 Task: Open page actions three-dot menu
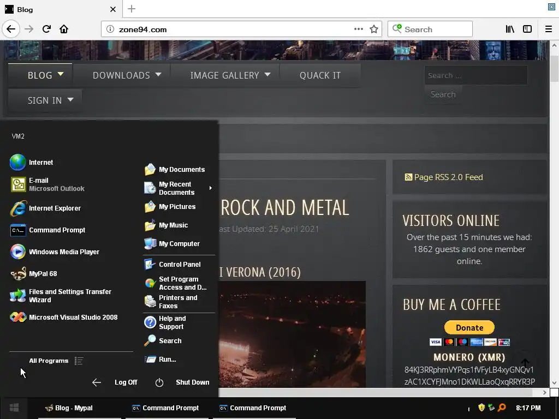point(358,29)
